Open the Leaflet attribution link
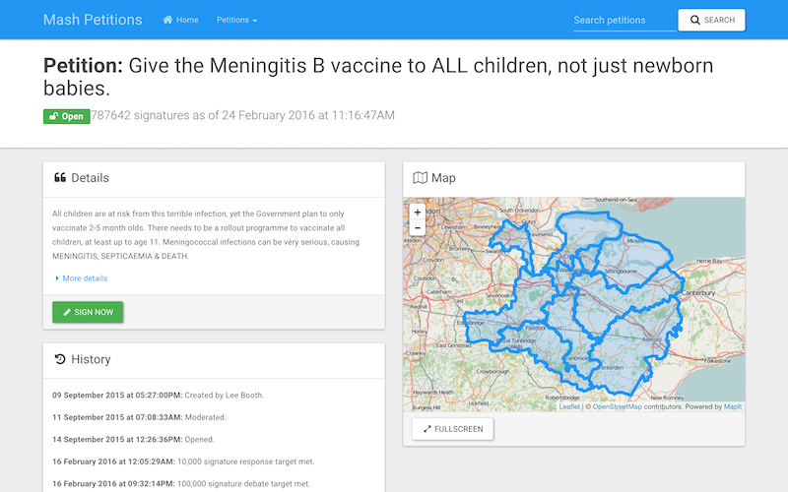This screenshot has width=788, height=492. [x=569, y=406]
